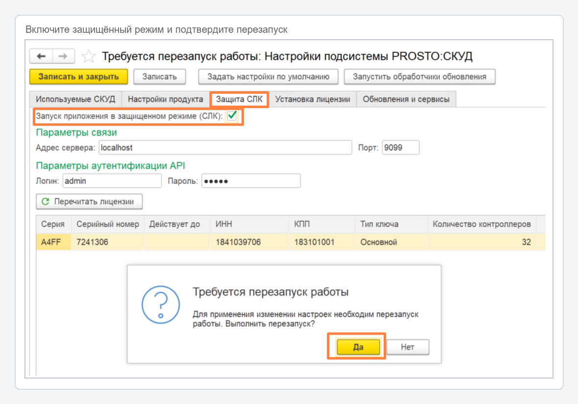This screenshot has width=578, height=404.
Task: Click the Серия column header
Action: [x=53, y=224]
